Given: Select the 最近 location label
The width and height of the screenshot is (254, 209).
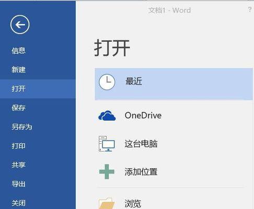Looking at the screenshot, I should coord(134,81).
